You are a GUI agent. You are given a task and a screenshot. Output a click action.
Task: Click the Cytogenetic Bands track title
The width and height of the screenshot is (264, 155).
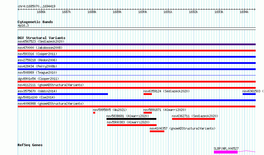pyautogui.click(x=35, y=22)
